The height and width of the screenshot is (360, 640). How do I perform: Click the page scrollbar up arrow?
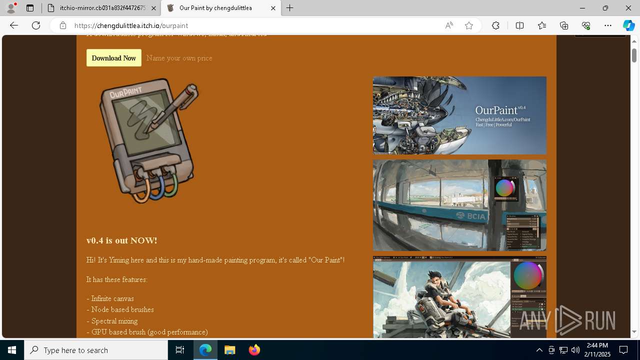[x=634, y=41]
